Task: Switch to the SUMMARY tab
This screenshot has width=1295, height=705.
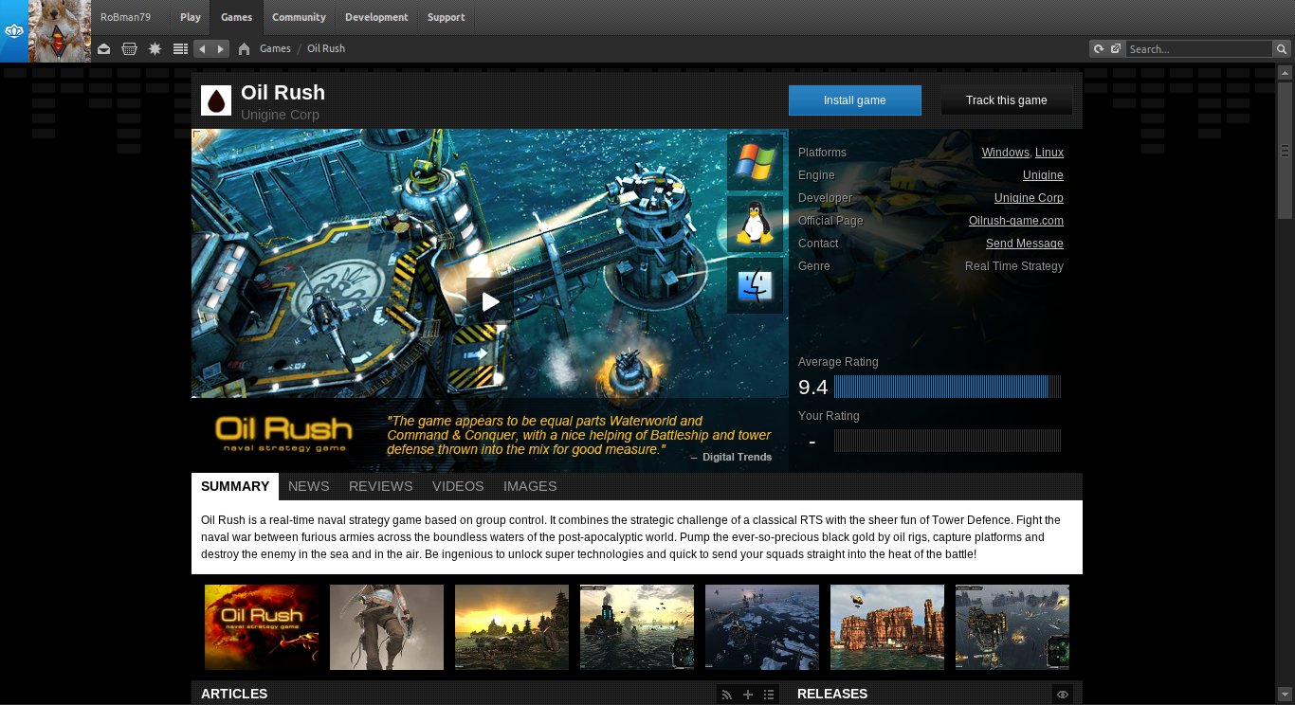Action: [x=235, y=486]
